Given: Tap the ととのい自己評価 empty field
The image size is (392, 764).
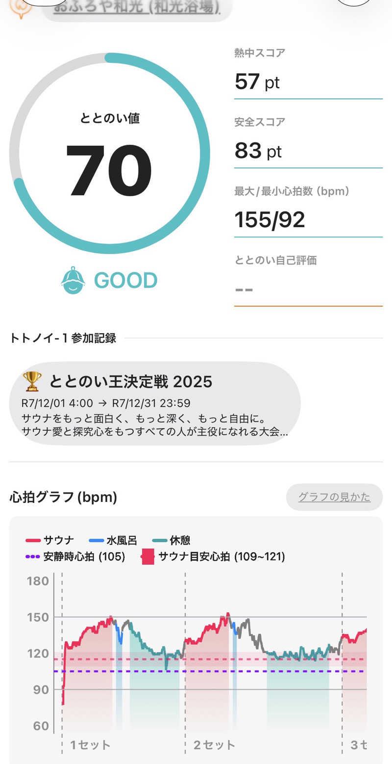Looking at the screenshot, I should [308, 289].
